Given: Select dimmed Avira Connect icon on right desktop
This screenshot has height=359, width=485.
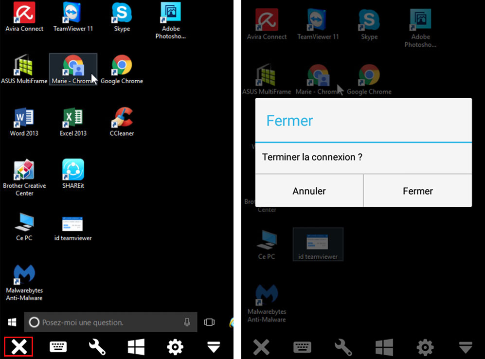Looking at the screenshot, I should coord(267,25).
